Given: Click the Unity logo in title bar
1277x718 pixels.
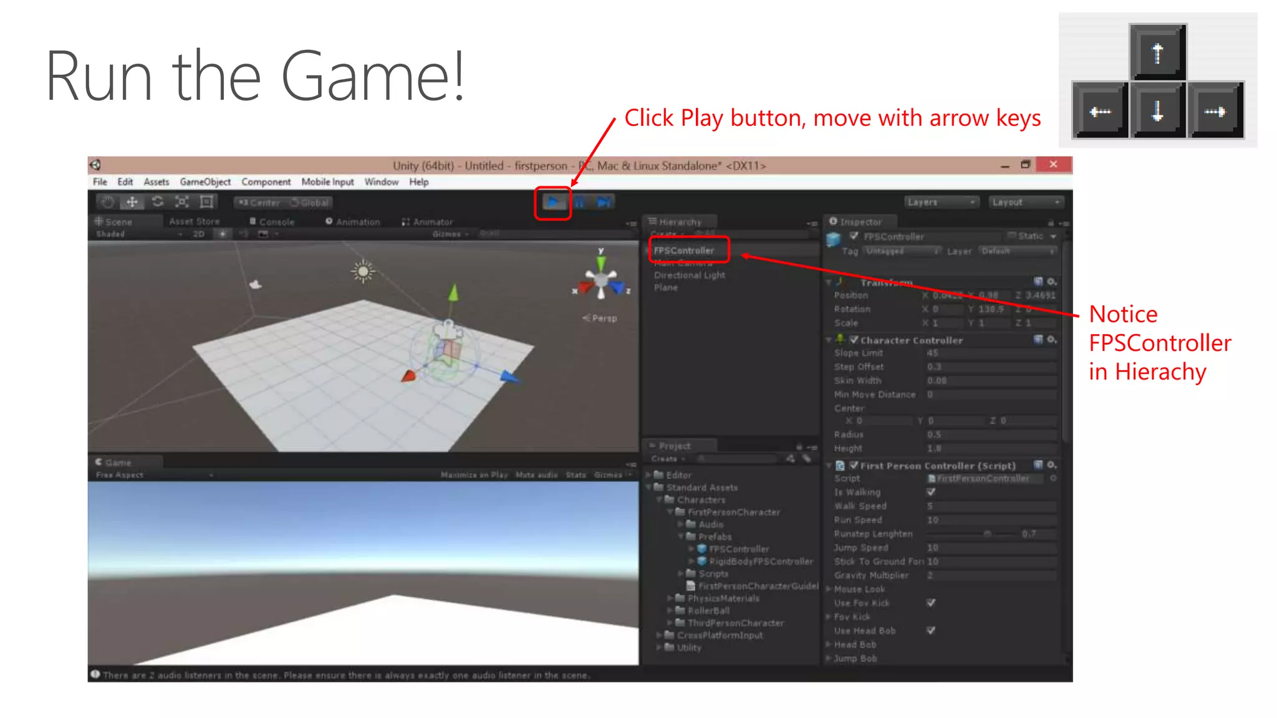Looking at the screenshot, I should (95, 165).
